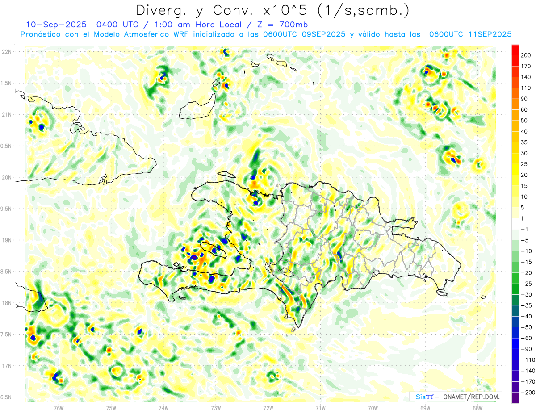
Task: Select the 'Z = 700mb' pressure level label
Action: click(x=283, y=25)
